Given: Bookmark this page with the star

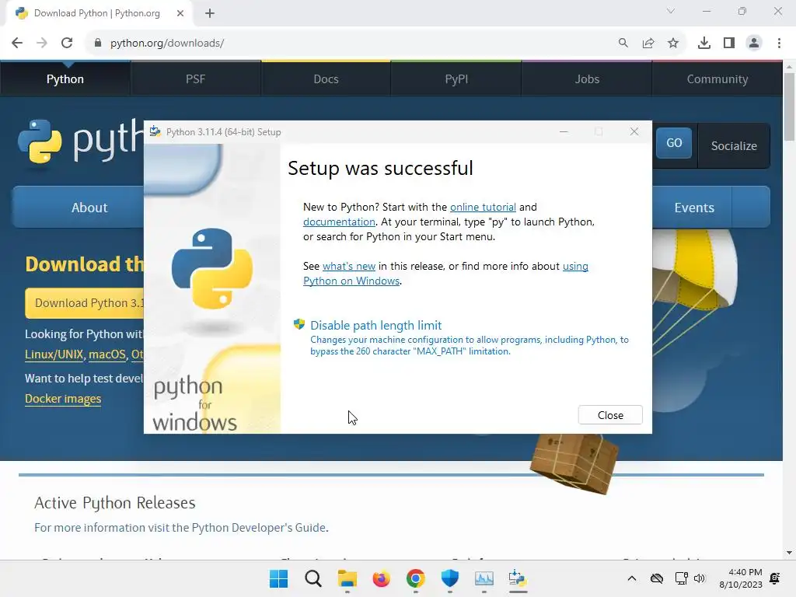Looking at the screenshot, I should [x=673, y=44].
